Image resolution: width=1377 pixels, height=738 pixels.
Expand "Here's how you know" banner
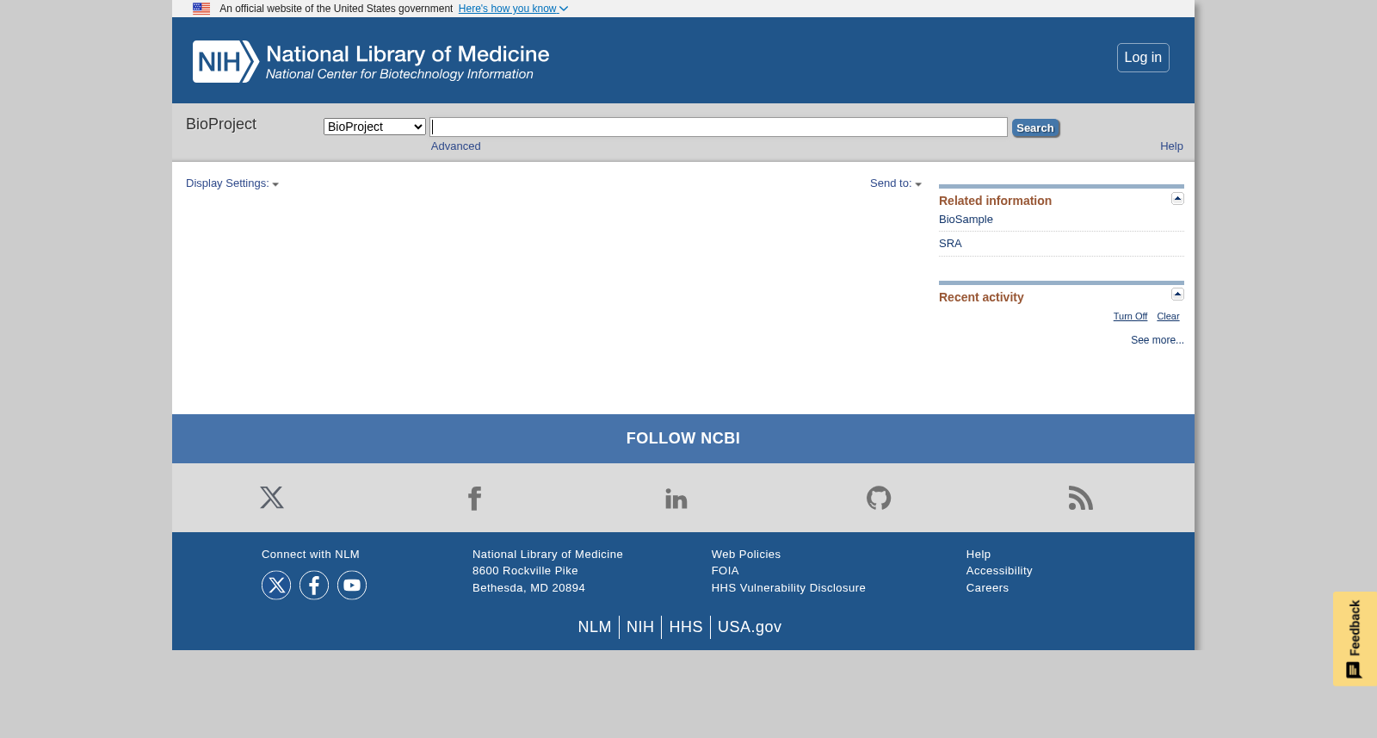(513, 9)
